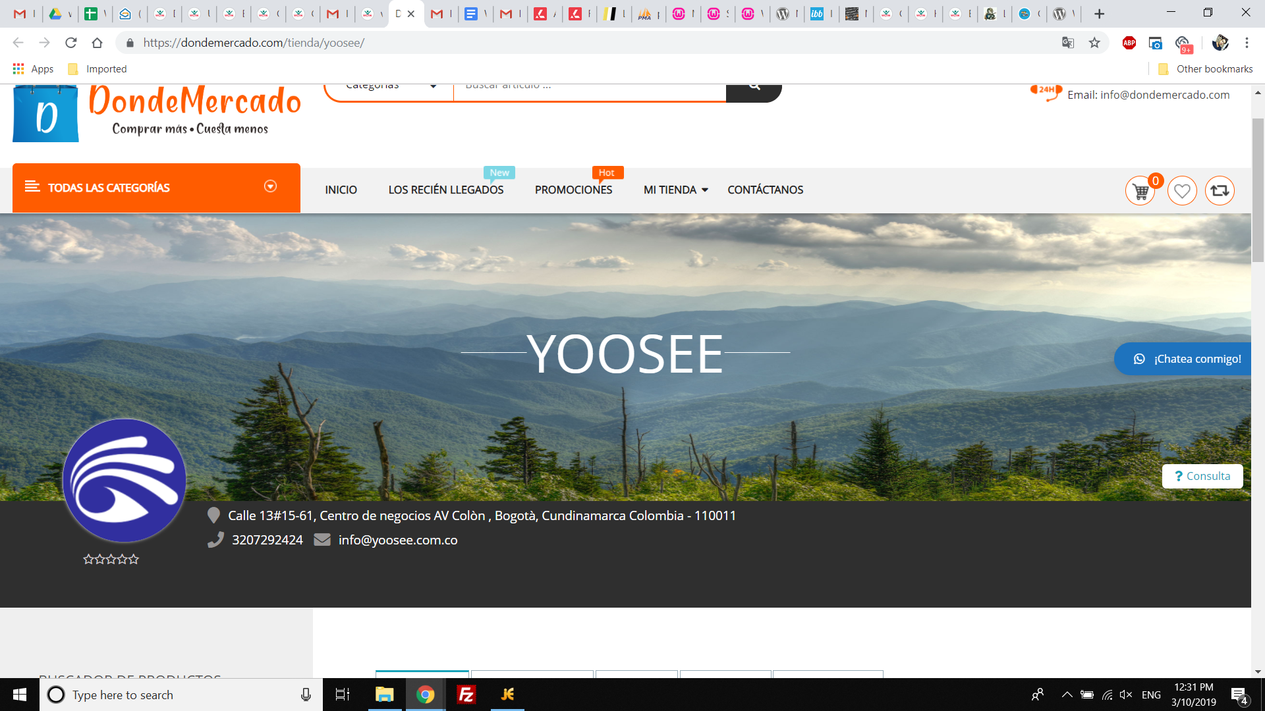1265x711 pixels.
Task: Open the Windows notification center
Action: tap(1239, 695)
